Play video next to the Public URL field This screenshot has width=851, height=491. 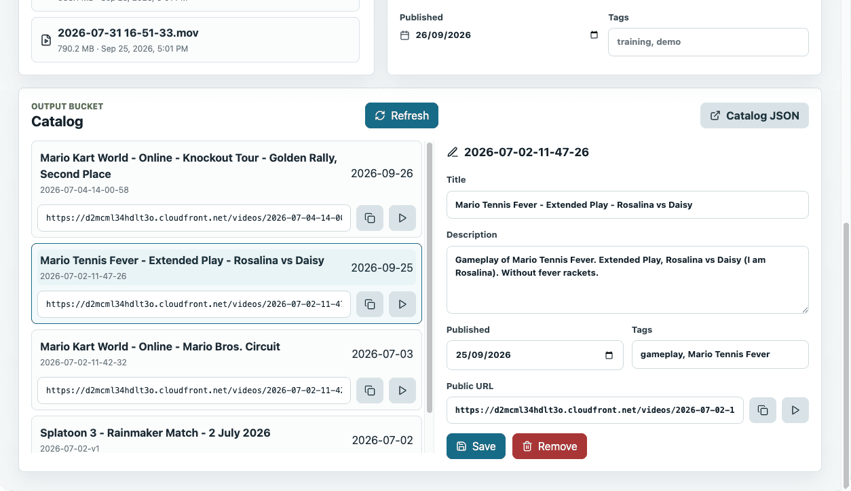click(795, 410)
